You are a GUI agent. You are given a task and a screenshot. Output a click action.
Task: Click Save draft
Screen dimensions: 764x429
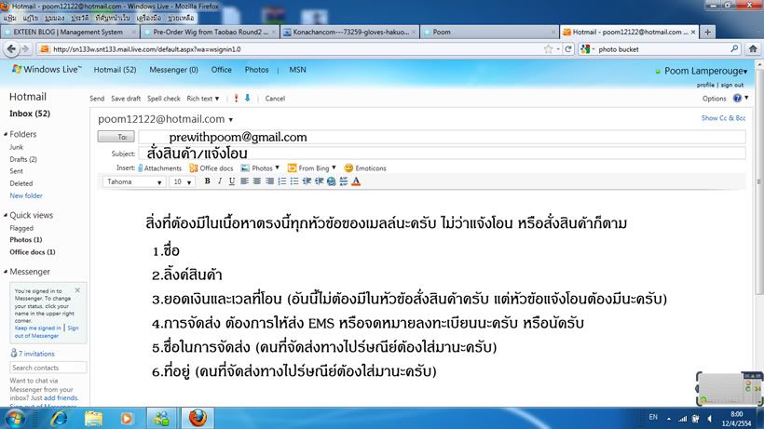(126, 99)
